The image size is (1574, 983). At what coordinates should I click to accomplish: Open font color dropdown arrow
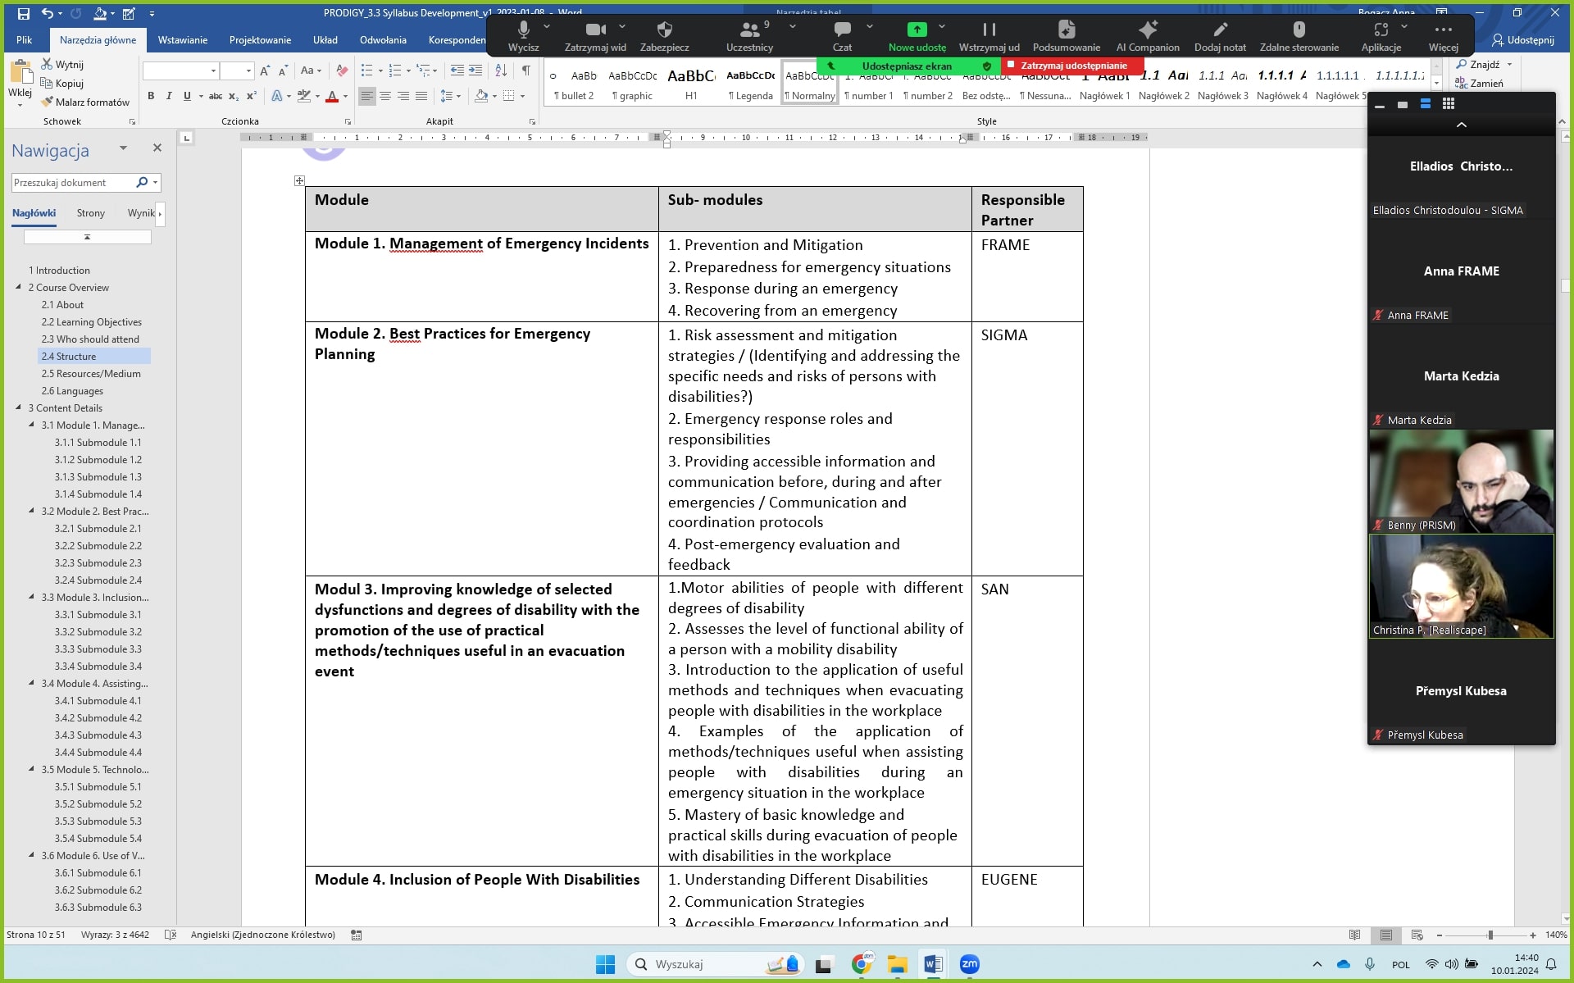coord(345,96)
